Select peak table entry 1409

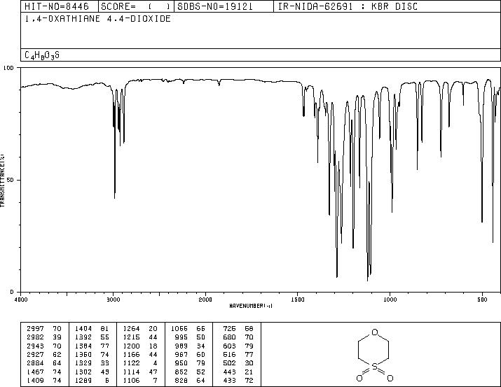click(35, 381)
